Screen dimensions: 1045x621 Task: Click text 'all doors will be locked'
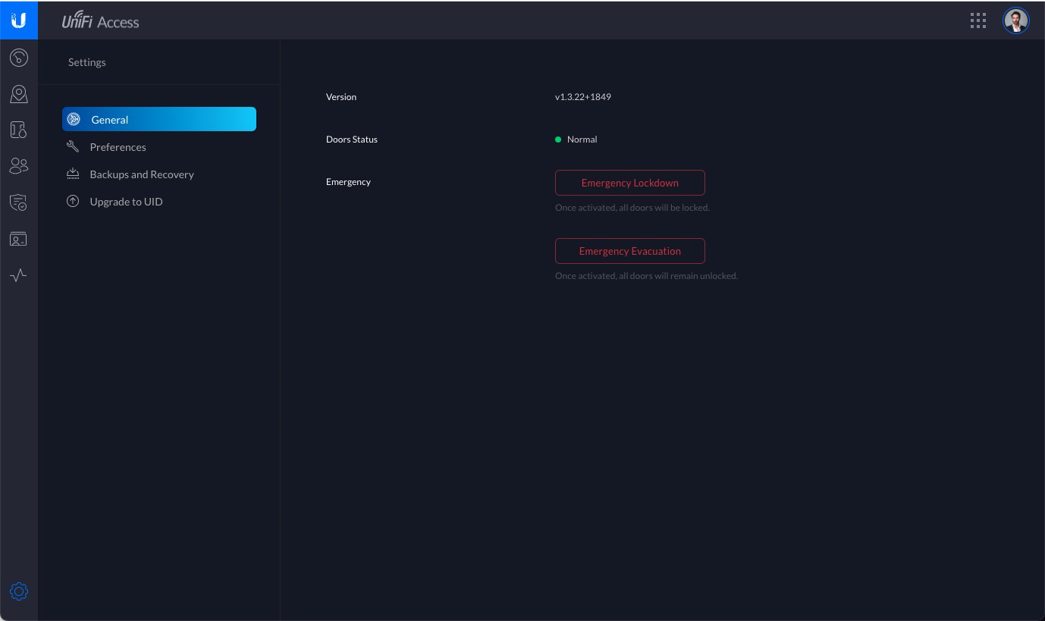(x=664, y=208)
